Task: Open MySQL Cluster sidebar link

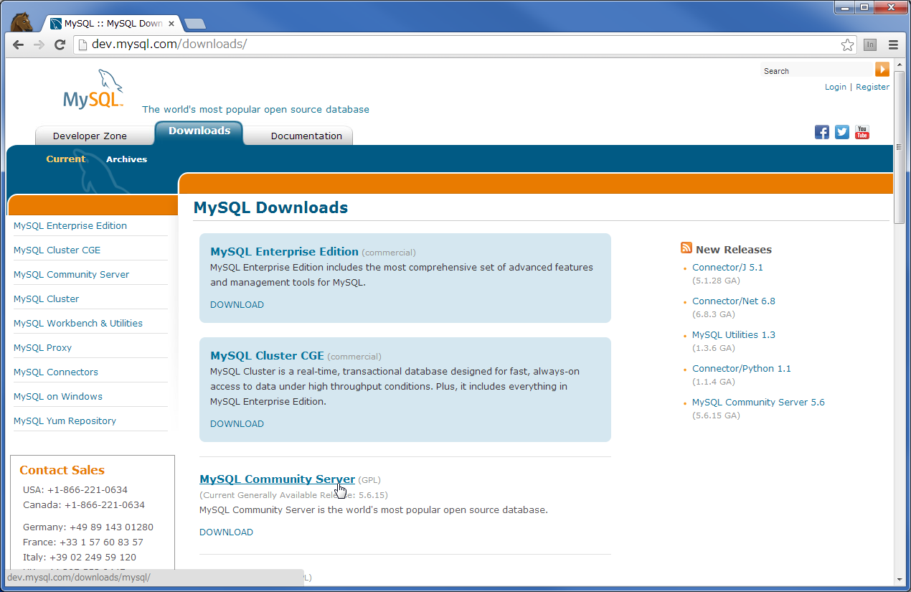Action: tap(47, 299)
